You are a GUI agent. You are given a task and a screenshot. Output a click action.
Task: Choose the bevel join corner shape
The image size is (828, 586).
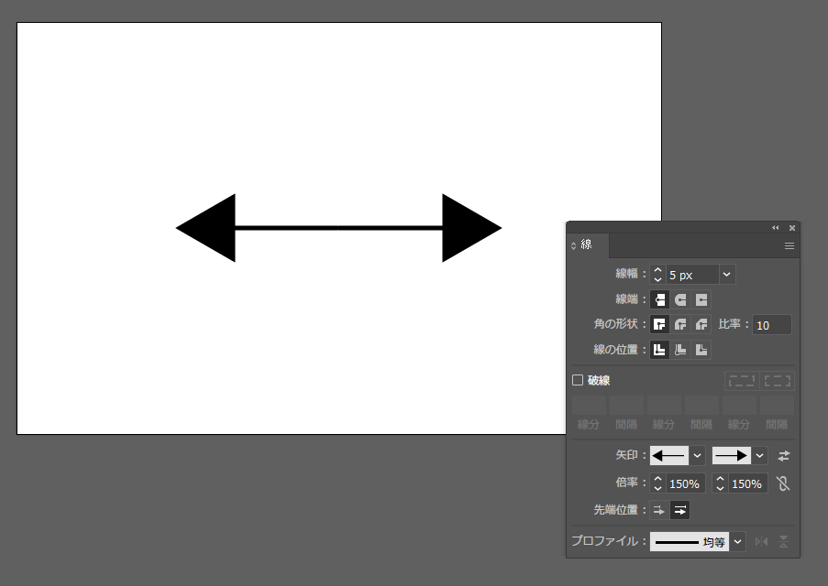pos(701,324)
